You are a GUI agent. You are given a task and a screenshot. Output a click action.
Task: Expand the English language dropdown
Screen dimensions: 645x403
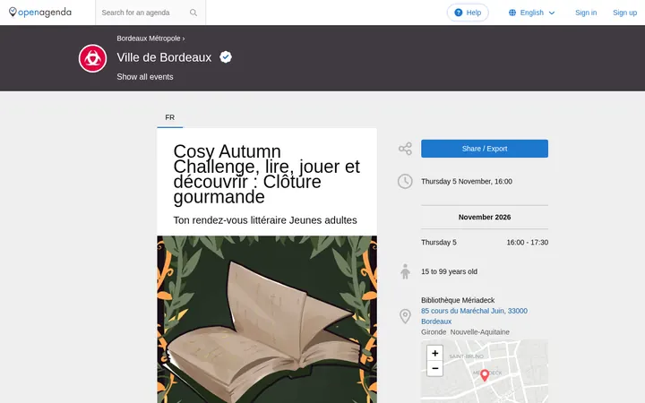[x=531, y=13]
